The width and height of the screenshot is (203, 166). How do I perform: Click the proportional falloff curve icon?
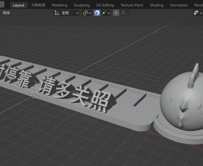pyautogui.click(x=123, y=13)
